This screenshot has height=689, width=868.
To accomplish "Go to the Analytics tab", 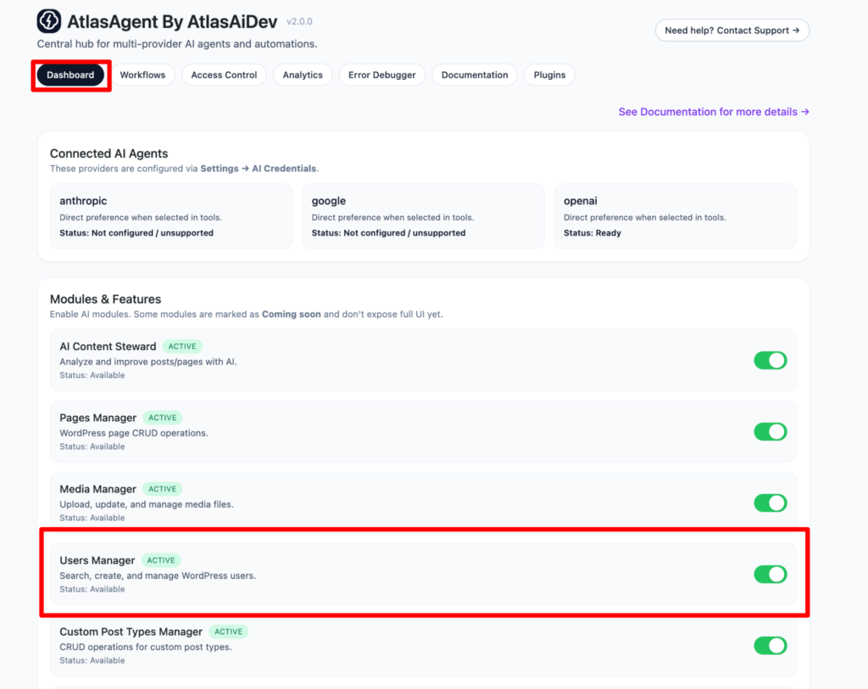I will click(x=303, y=75).
